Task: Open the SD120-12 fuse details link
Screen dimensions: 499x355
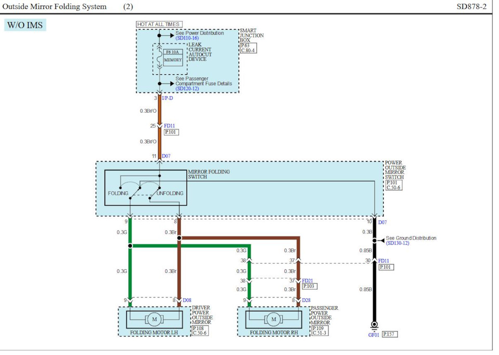Action: click(x=187, y=89)
